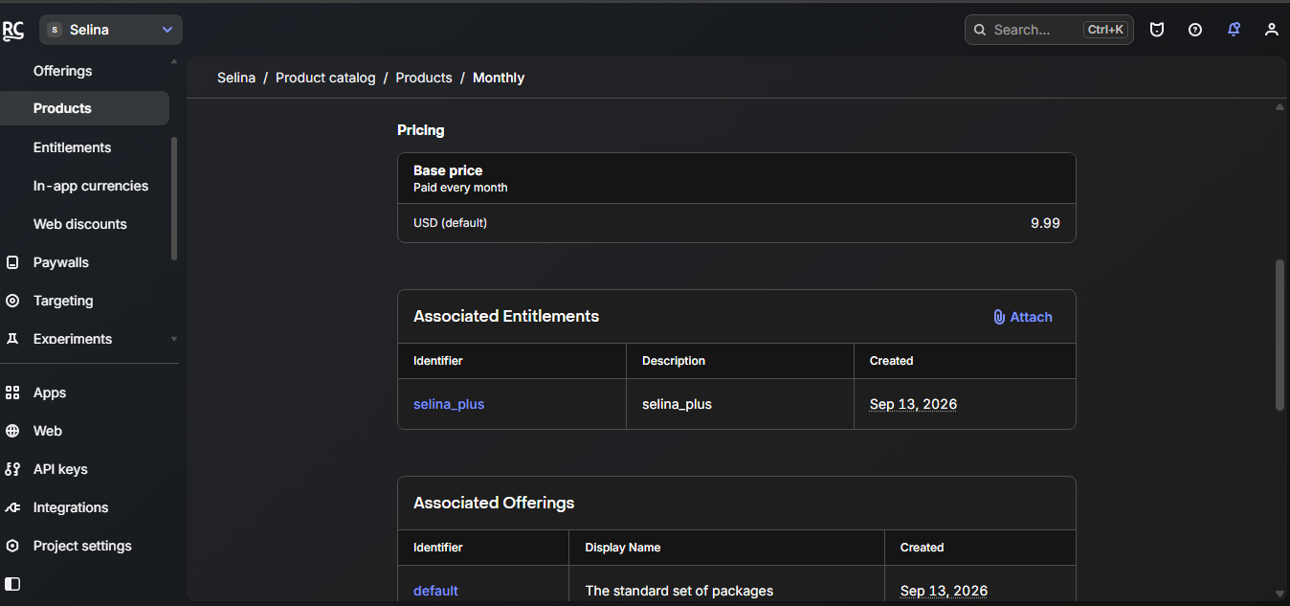Open selina_plus entitlement identifier link
This screenshot has width=1290, height=606.
pos(449,404)
